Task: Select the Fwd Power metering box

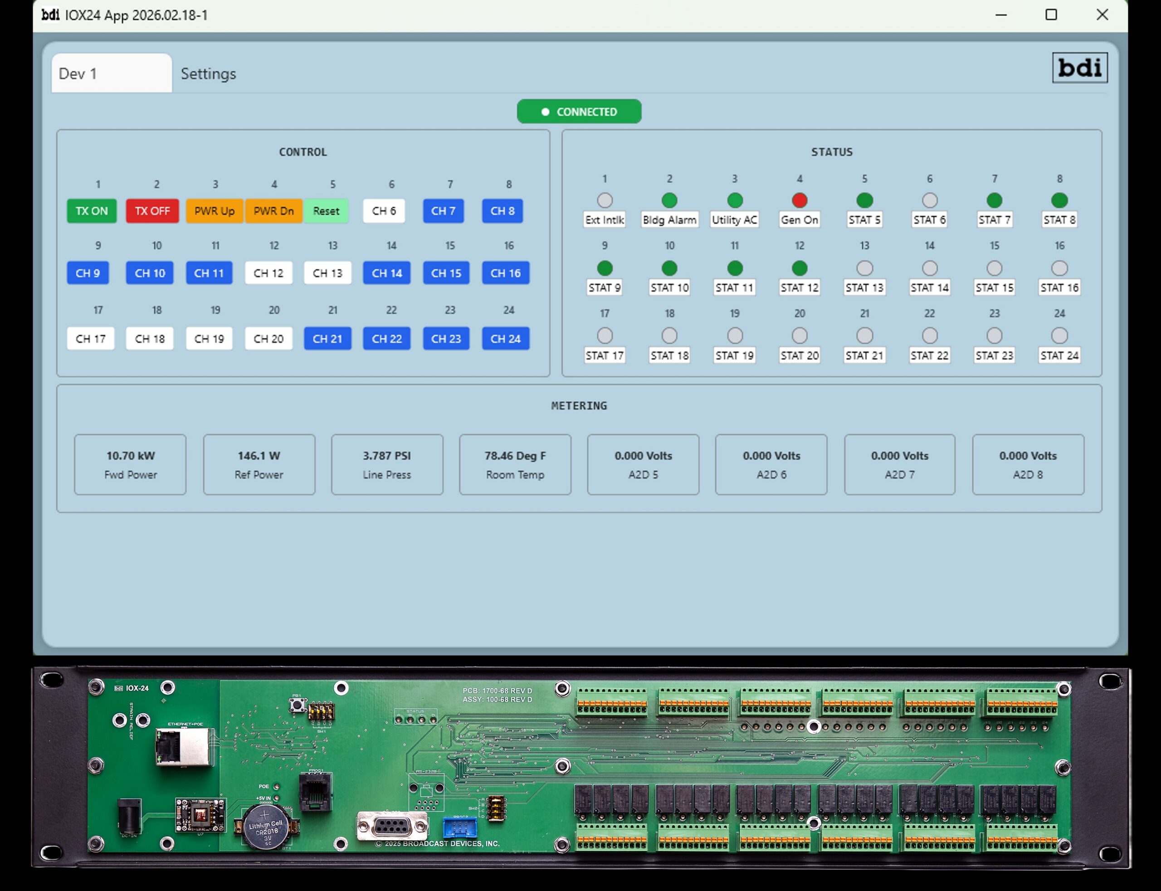Action: [x=130, y=465]
